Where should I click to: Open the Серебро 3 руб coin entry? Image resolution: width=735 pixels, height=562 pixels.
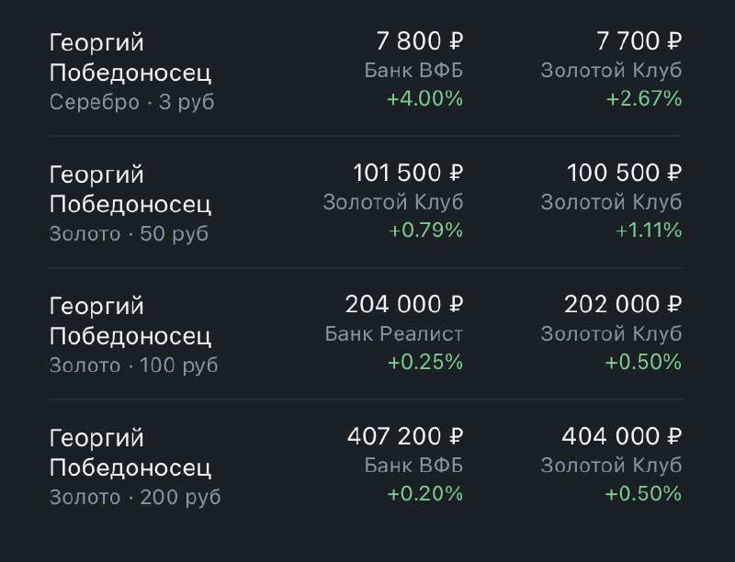tap(131, 71)
